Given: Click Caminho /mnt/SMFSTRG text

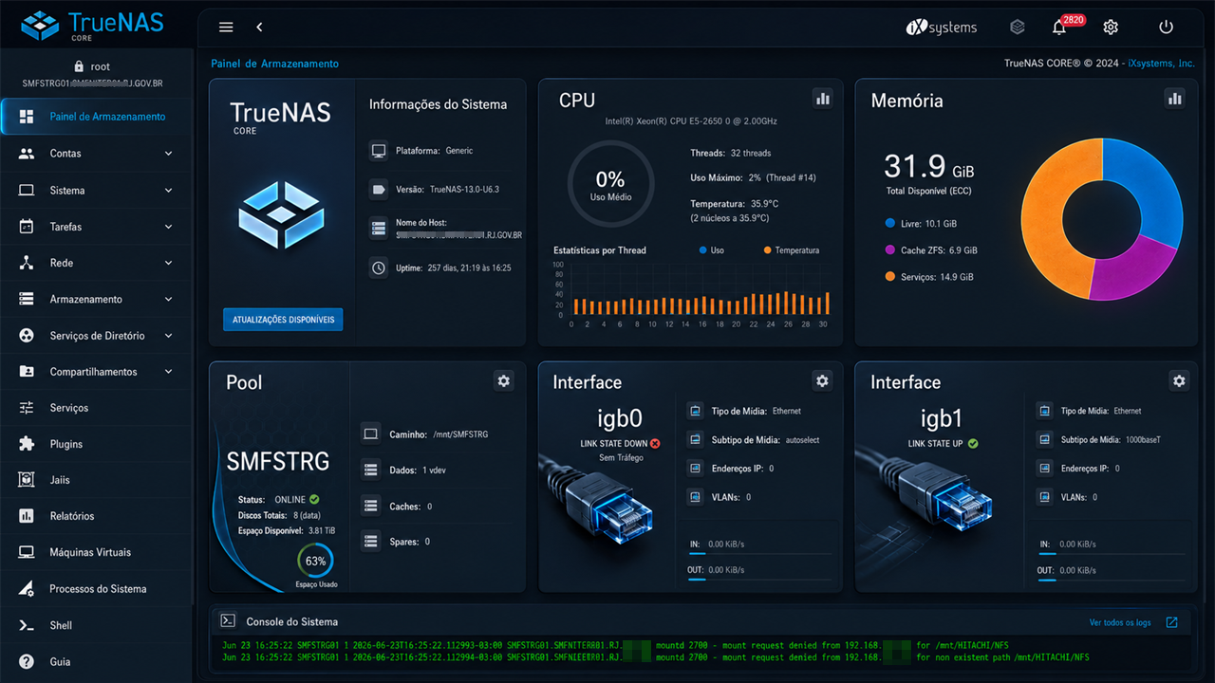Looking at the screenshot, I should [439, 434].
